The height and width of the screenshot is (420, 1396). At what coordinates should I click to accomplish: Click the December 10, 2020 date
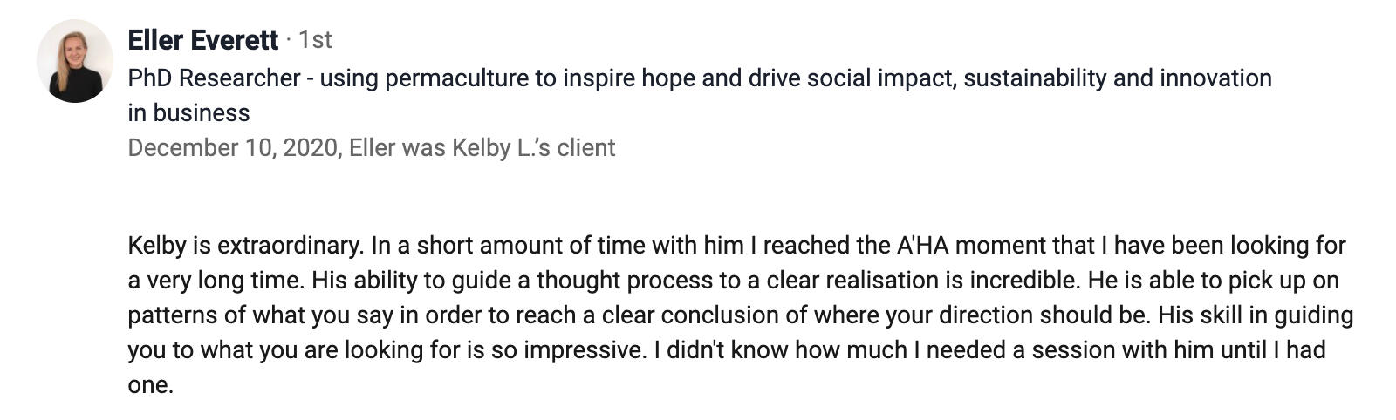tap(232, 148)
